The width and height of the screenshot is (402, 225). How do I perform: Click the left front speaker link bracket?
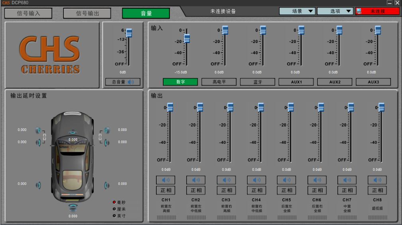[x=45, y=136]
